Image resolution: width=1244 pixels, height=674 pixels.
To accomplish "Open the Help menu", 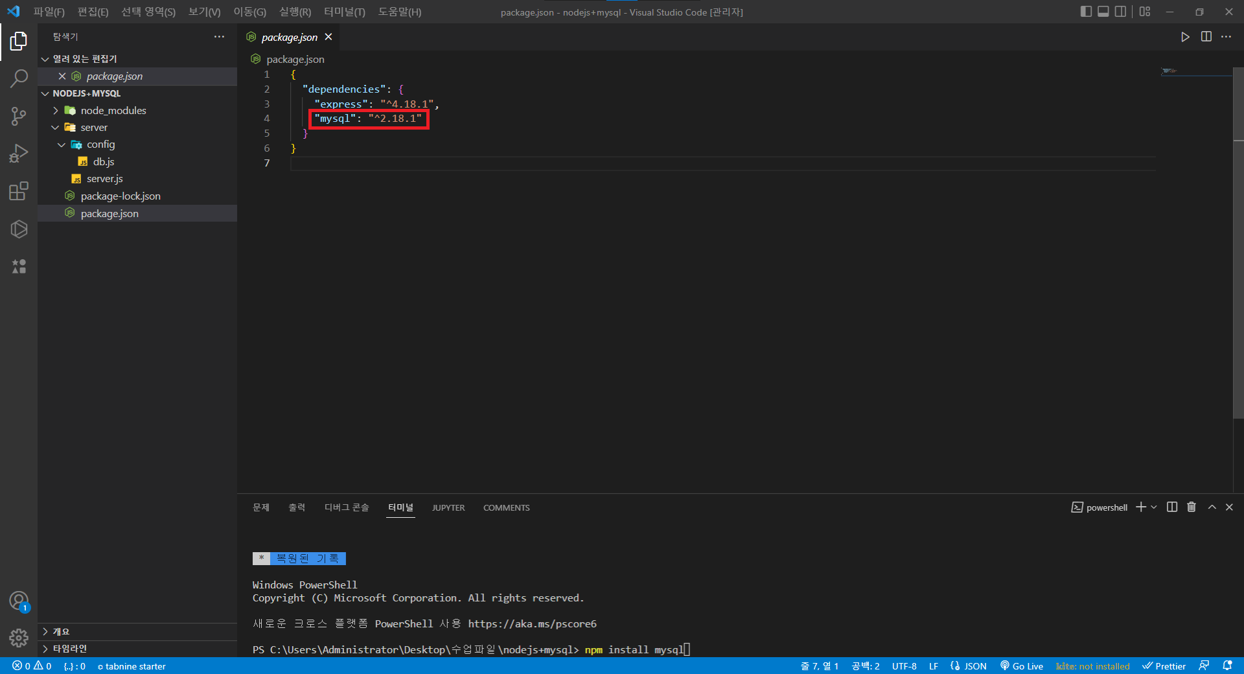I will pos(399,12).
